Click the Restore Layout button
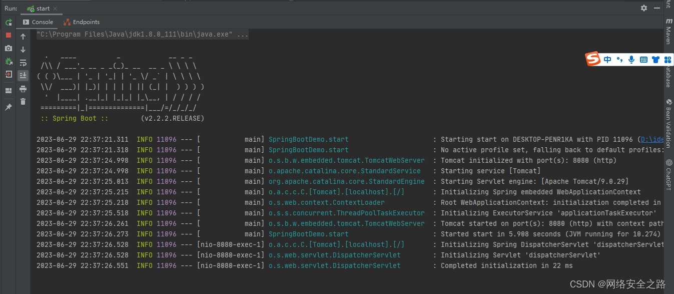 (8, 90)
